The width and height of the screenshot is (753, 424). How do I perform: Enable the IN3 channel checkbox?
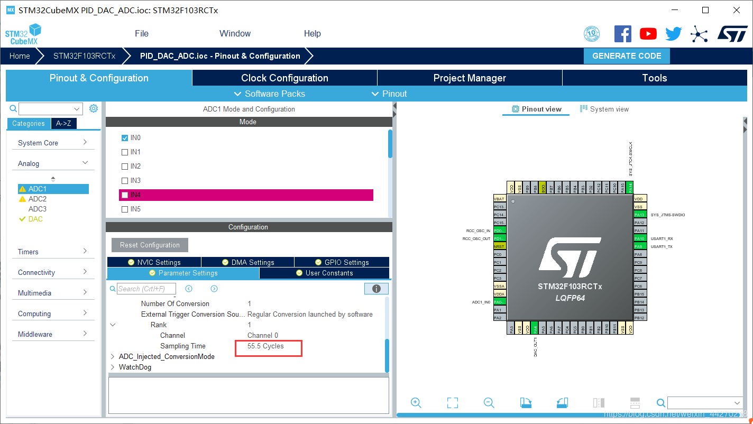(x=125, y=181)
